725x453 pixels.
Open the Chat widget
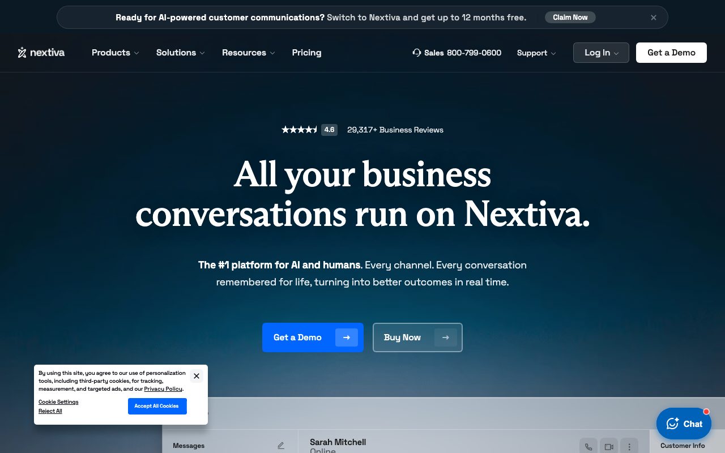click(x=684, y=424)
